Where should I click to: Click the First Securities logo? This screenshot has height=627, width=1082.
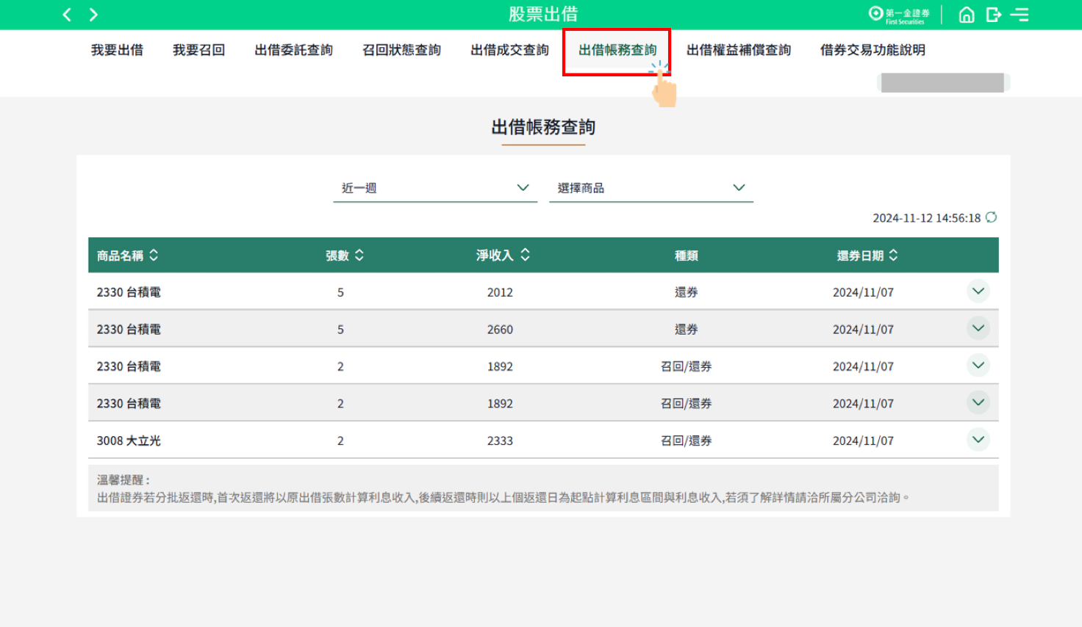coord(899,15)
